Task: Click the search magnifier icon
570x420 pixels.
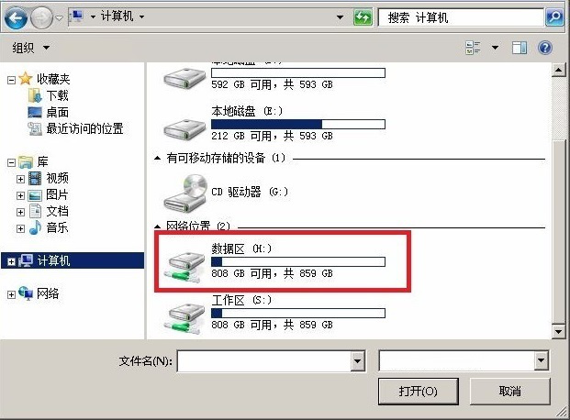Action: (554, 17)
